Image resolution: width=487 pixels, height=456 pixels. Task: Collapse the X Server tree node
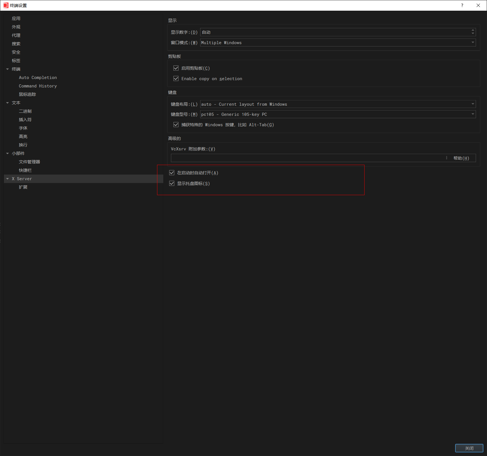click(8, 179)
